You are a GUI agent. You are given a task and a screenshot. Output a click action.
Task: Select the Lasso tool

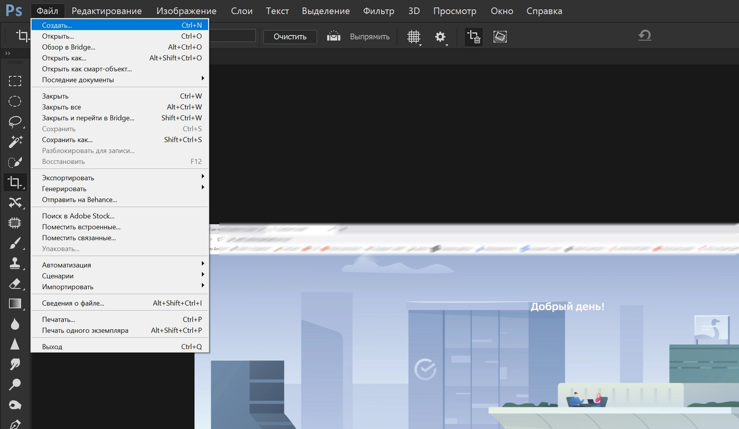tap(15, 122)
